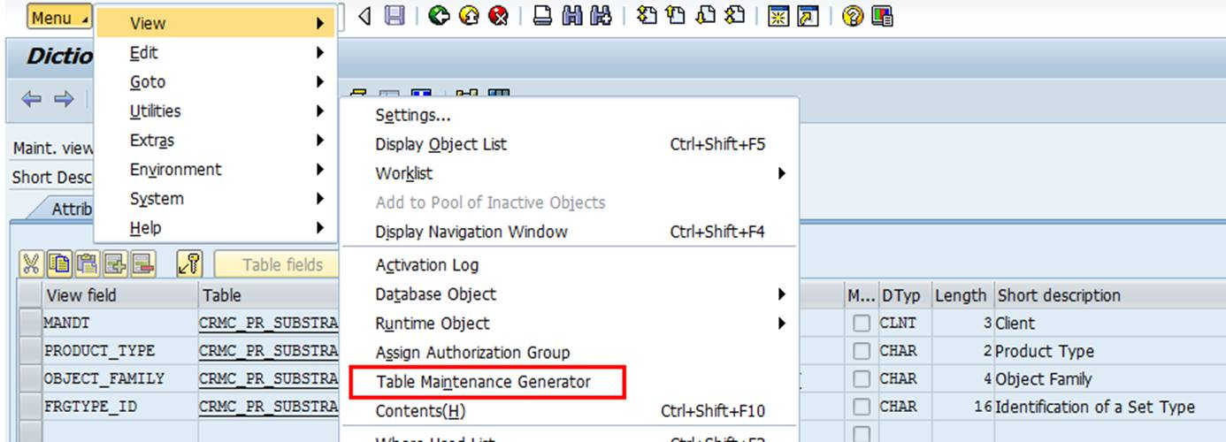Click the Length column header
Viewport: 1226px width, 442px height.
coord(961,295)
